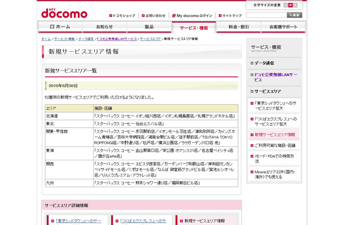Open the お問い合わせ link

pos(155,16)
